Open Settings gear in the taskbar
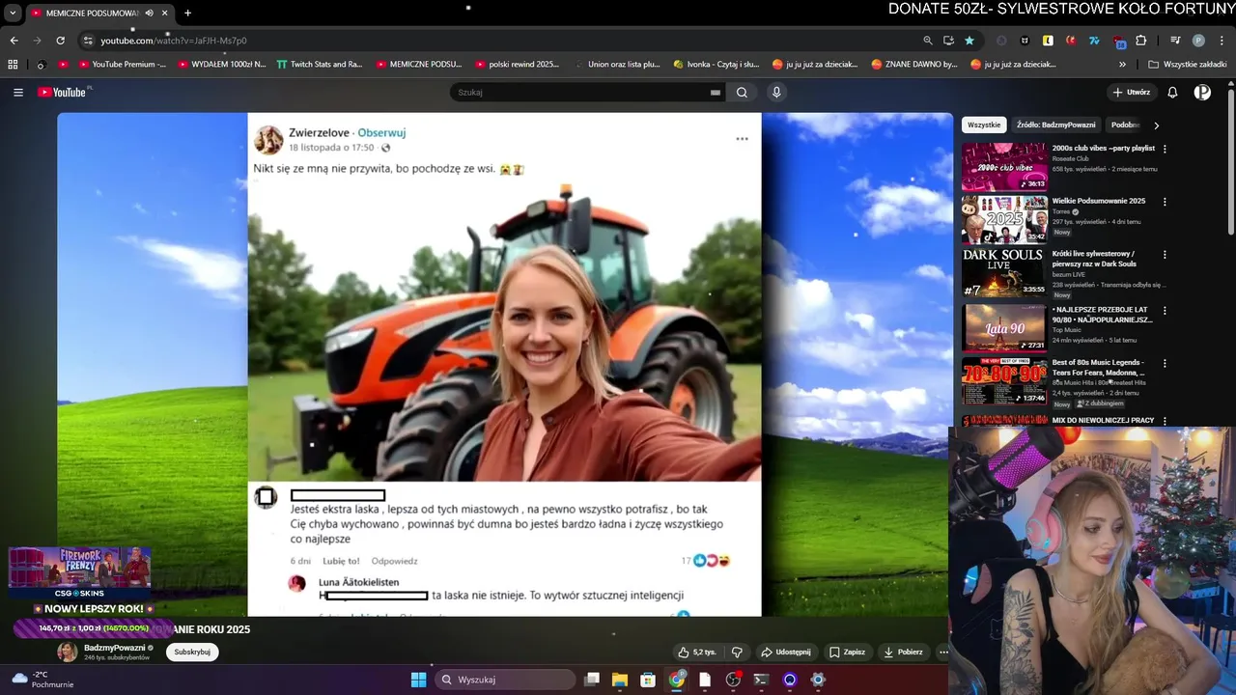Viewport: 1236px width, 695px height. 818,680
